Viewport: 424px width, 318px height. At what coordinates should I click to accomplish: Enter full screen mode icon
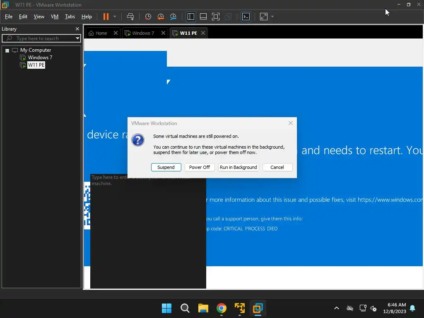(x=215, y=17)
